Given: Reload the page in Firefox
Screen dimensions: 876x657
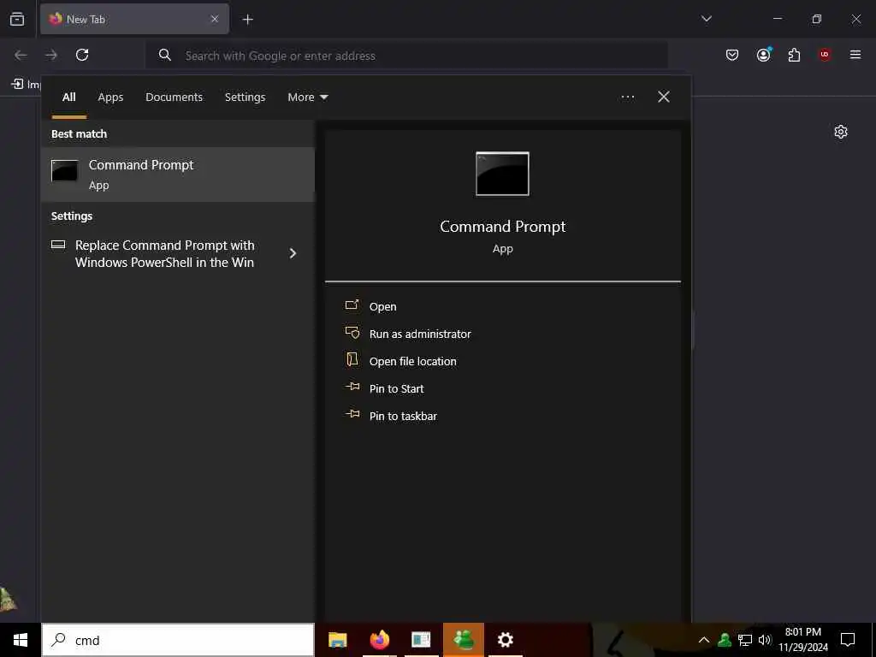Looking at the screenshot, I should point(82,55).
